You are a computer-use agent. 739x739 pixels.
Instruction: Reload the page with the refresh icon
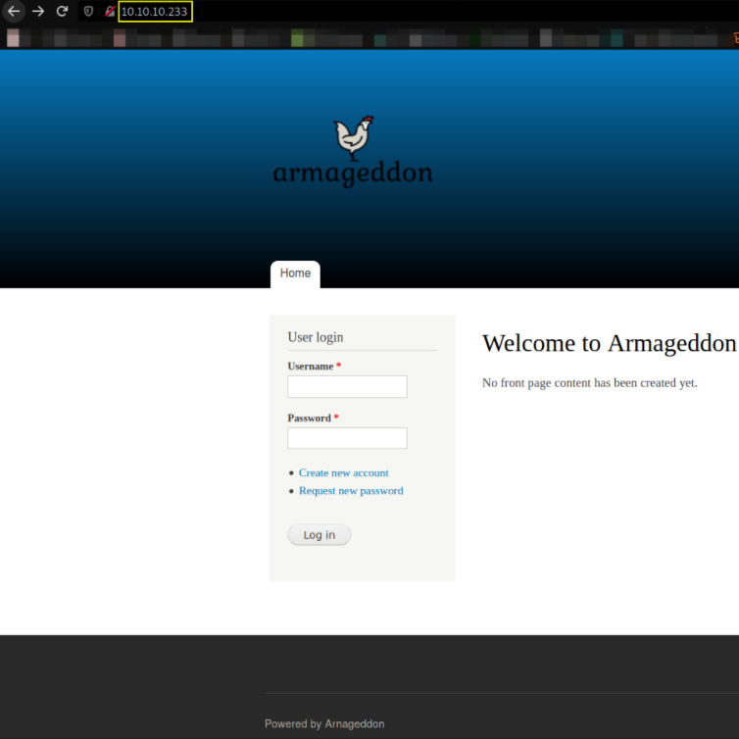(x=62, y=12)
